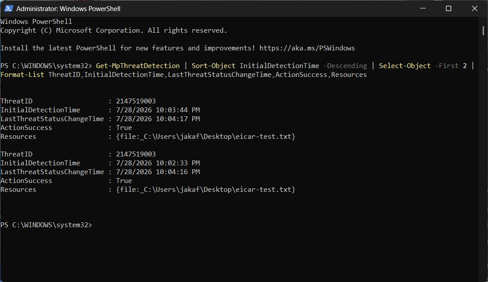The height and width of the screenshot is (282, 488).
Task: Click the first ActionSuccess True value
Action: pyautogui.click(x=124, y=128)
